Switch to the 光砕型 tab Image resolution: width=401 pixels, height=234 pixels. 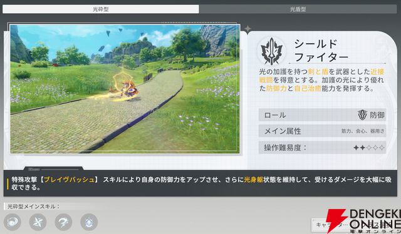100,9
